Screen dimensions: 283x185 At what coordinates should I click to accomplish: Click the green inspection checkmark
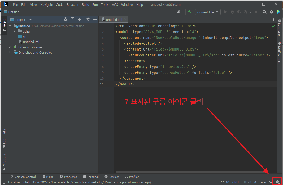point(273,26)
